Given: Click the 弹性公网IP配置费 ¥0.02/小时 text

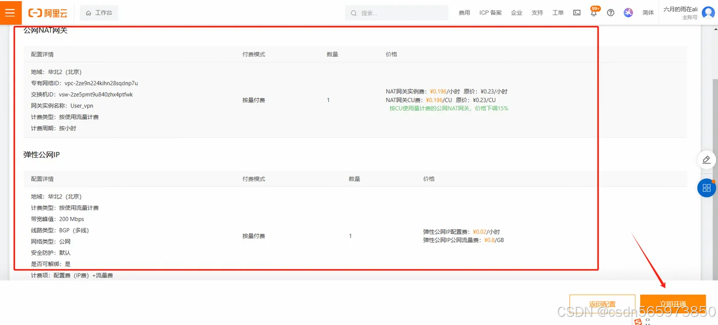Looking at the screenshot, I should click(461, 232).
